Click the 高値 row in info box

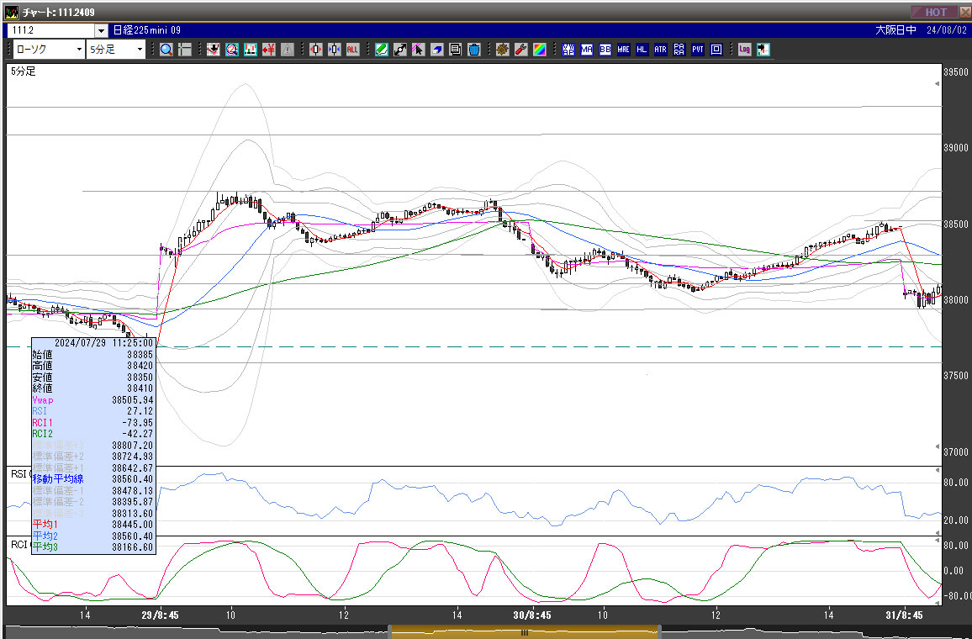93,366
